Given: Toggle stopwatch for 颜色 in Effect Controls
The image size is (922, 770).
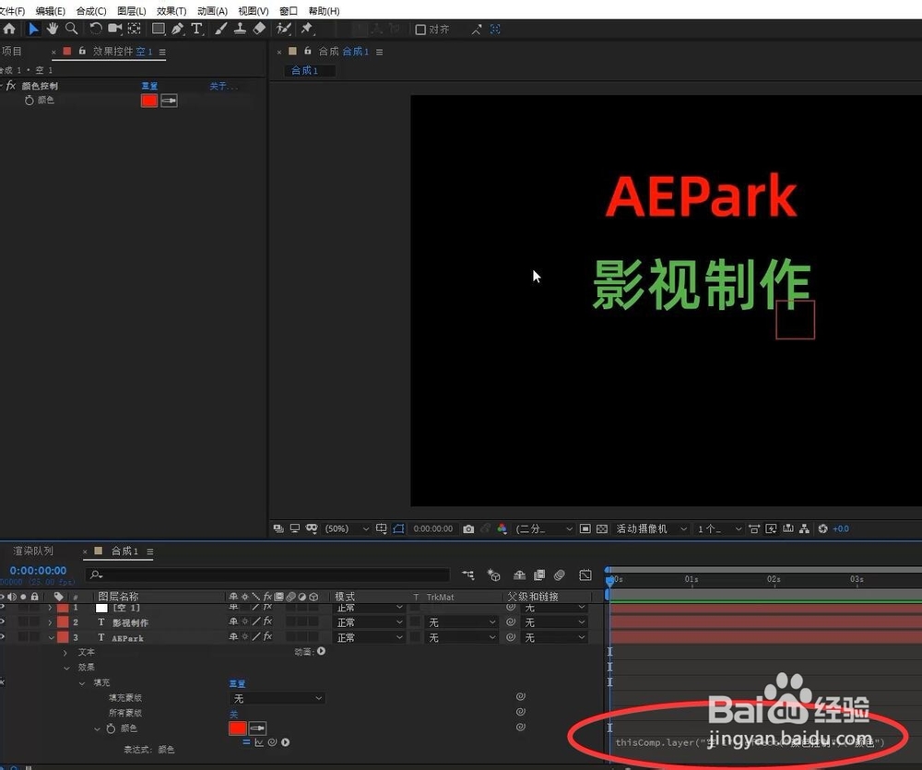Looking at the screenshot, I should [30, 101].
